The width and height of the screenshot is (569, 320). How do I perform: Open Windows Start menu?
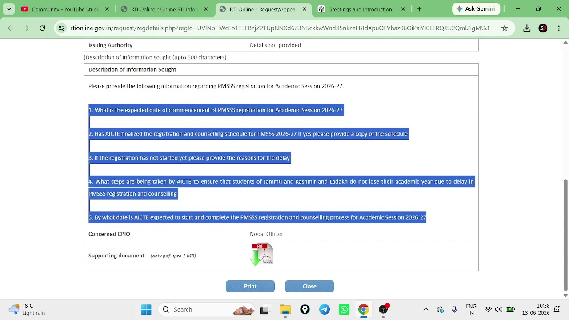point(146,309)
